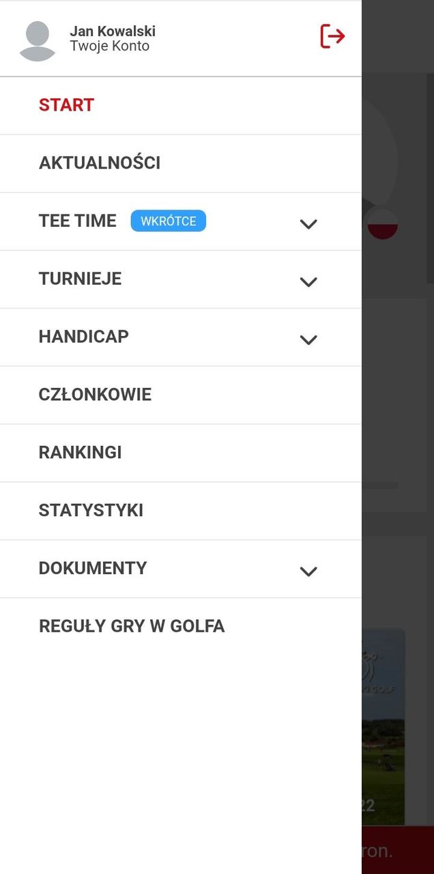Go to AKTUALNOŚCI section
This screenshot has height=874, width=434.
(100, 163)
